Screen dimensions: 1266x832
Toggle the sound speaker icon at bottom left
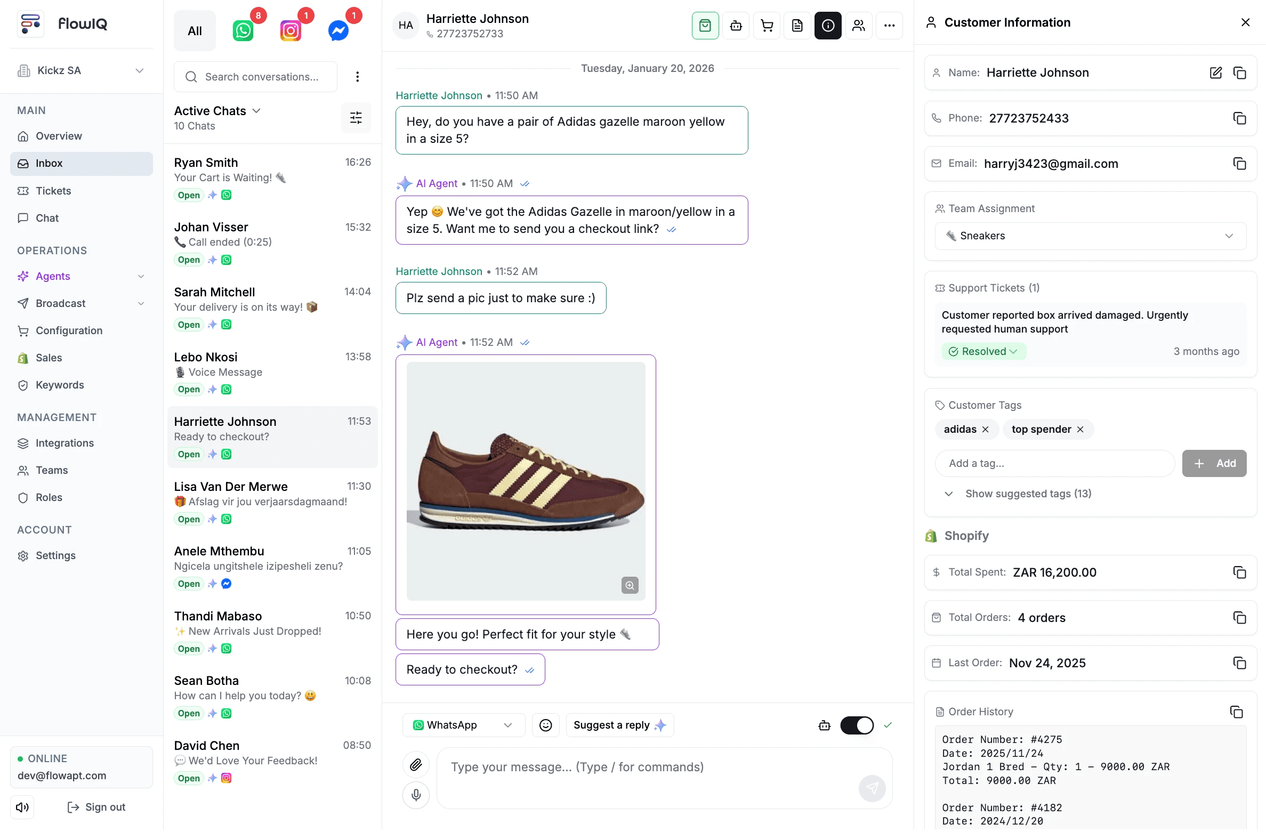[x=22, y=807]
